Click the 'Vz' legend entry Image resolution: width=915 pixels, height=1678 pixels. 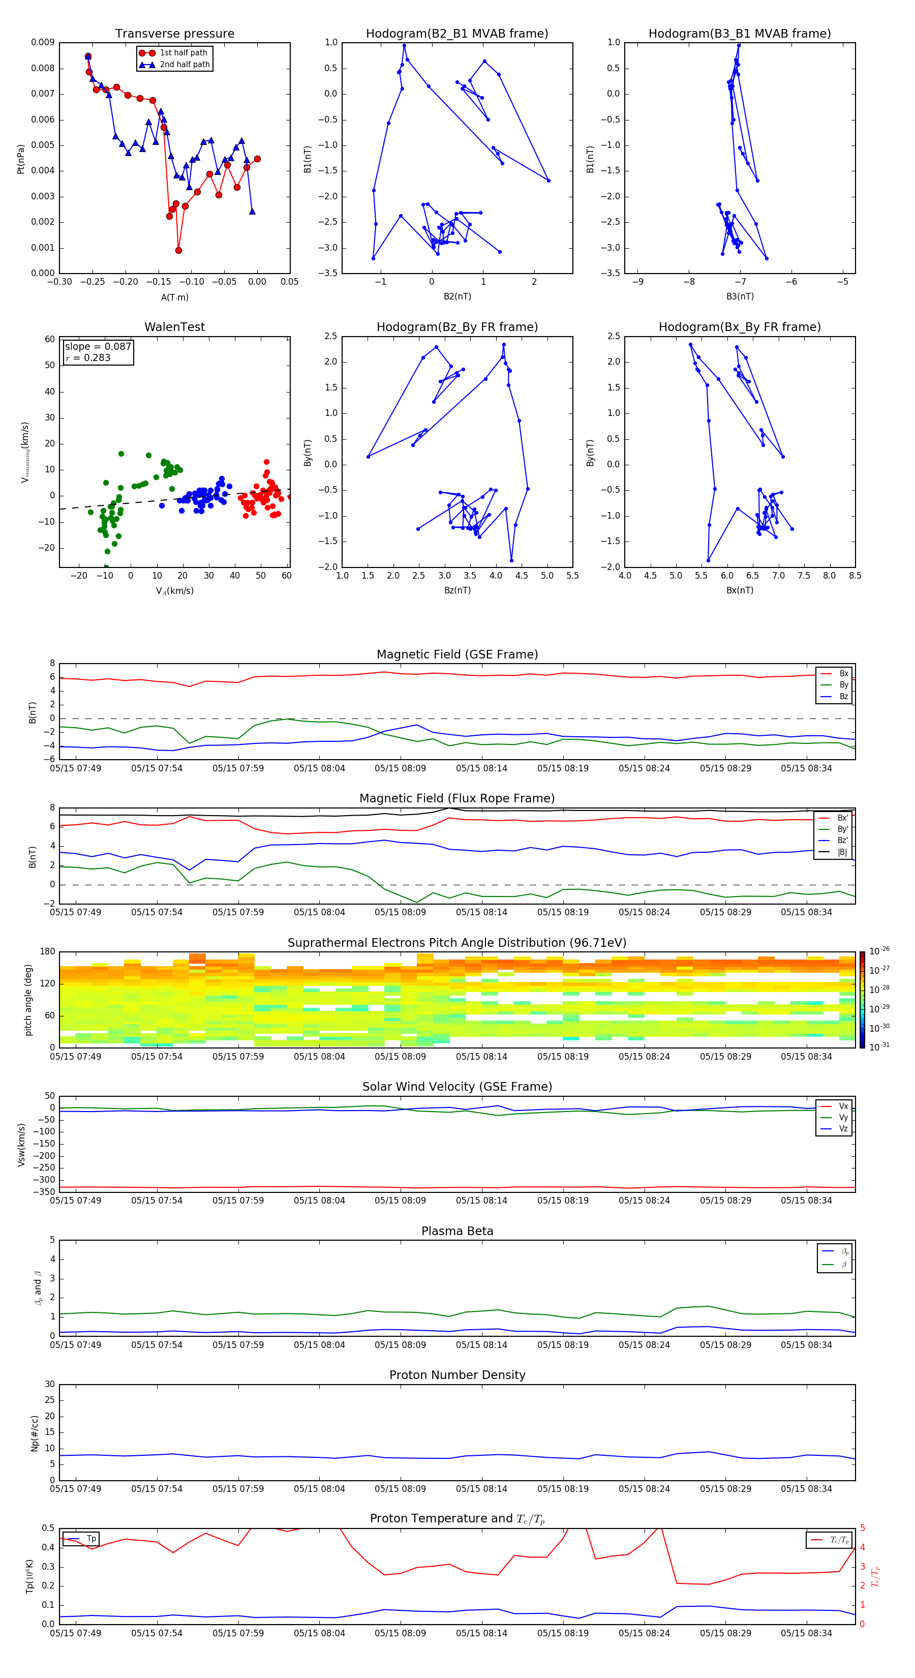click(x=835, y=1129)
